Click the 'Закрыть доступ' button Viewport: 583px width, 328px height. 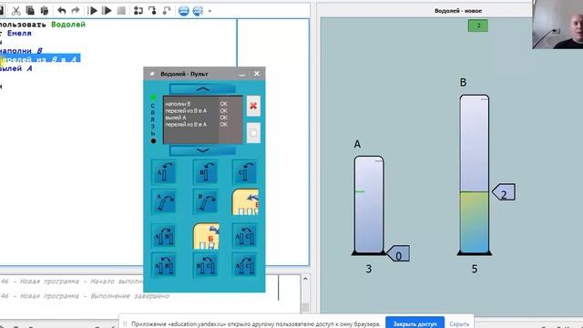[x=415, y=323]
